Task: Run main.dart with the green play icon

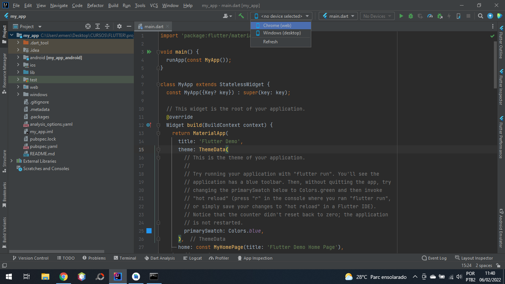Action: [x=401, y=16]
